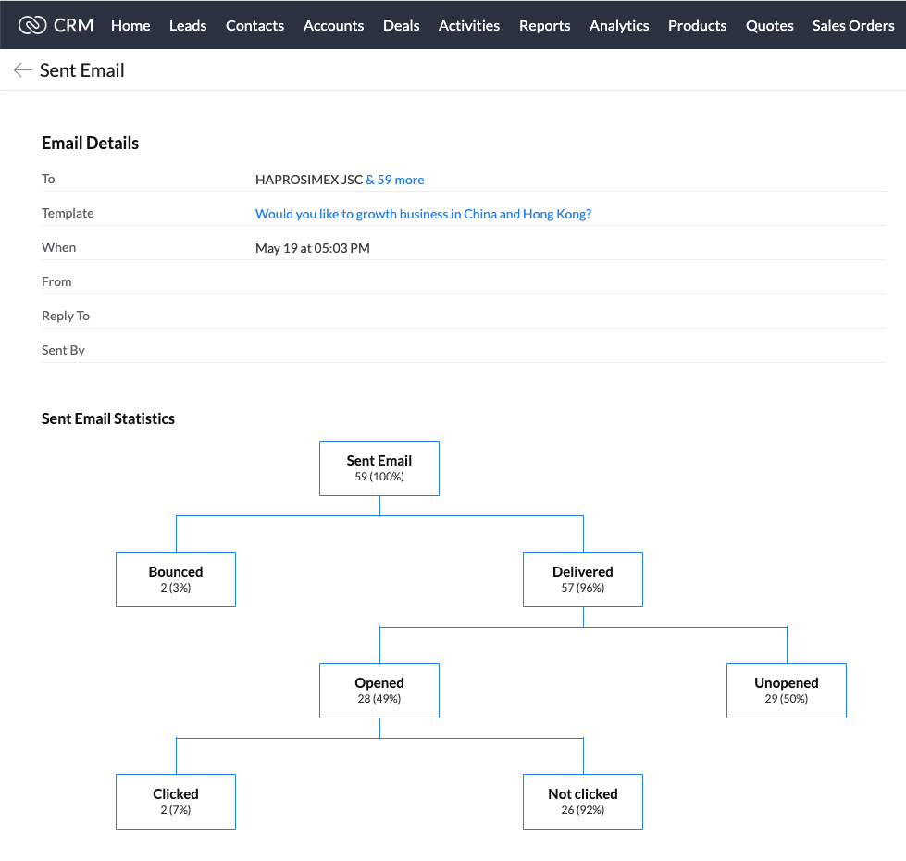Navigate to Accounts module
The image size is (906, 861).
click(x=333, y=25)
